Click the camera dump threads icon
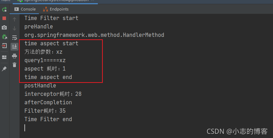The image size is (273, 138). [x=4, y=27]
